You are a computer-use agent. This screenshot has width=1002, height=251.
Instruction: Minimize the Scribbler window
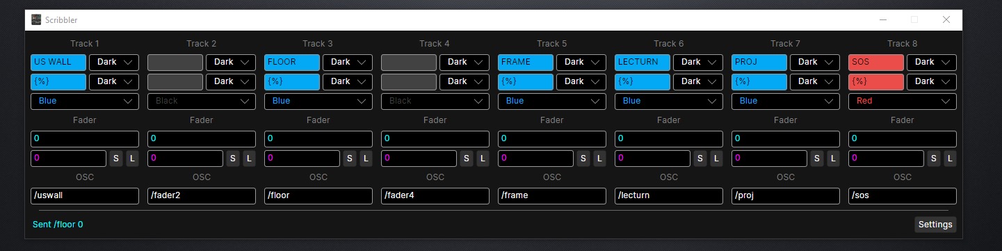pyautogui.click(x=882, y=20)
